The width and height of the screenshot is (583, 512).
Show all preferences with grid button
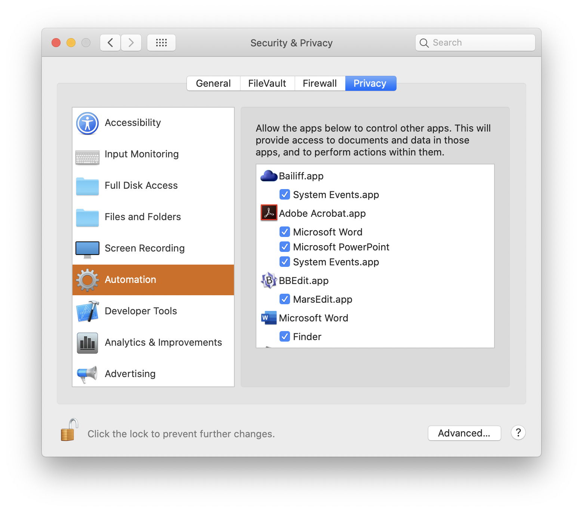point(161,43)
